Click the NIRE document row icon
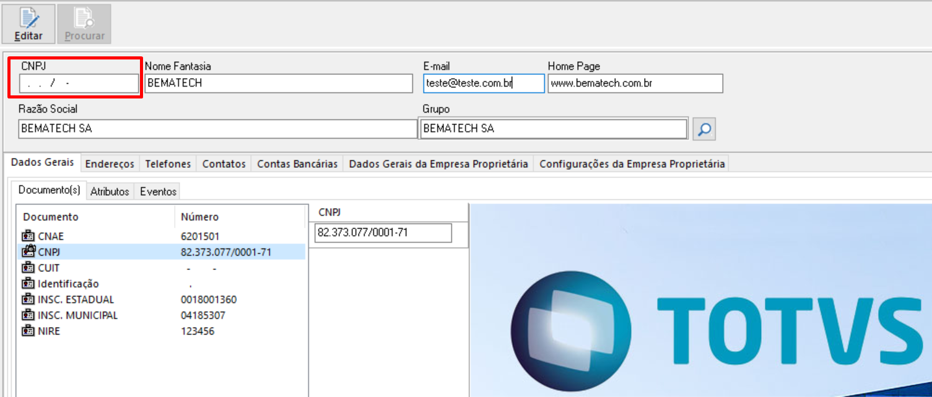The image size is (932, 397). click(28, 331)
